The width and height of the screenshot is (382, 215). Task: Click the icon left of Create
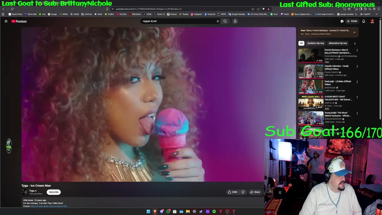342,21
